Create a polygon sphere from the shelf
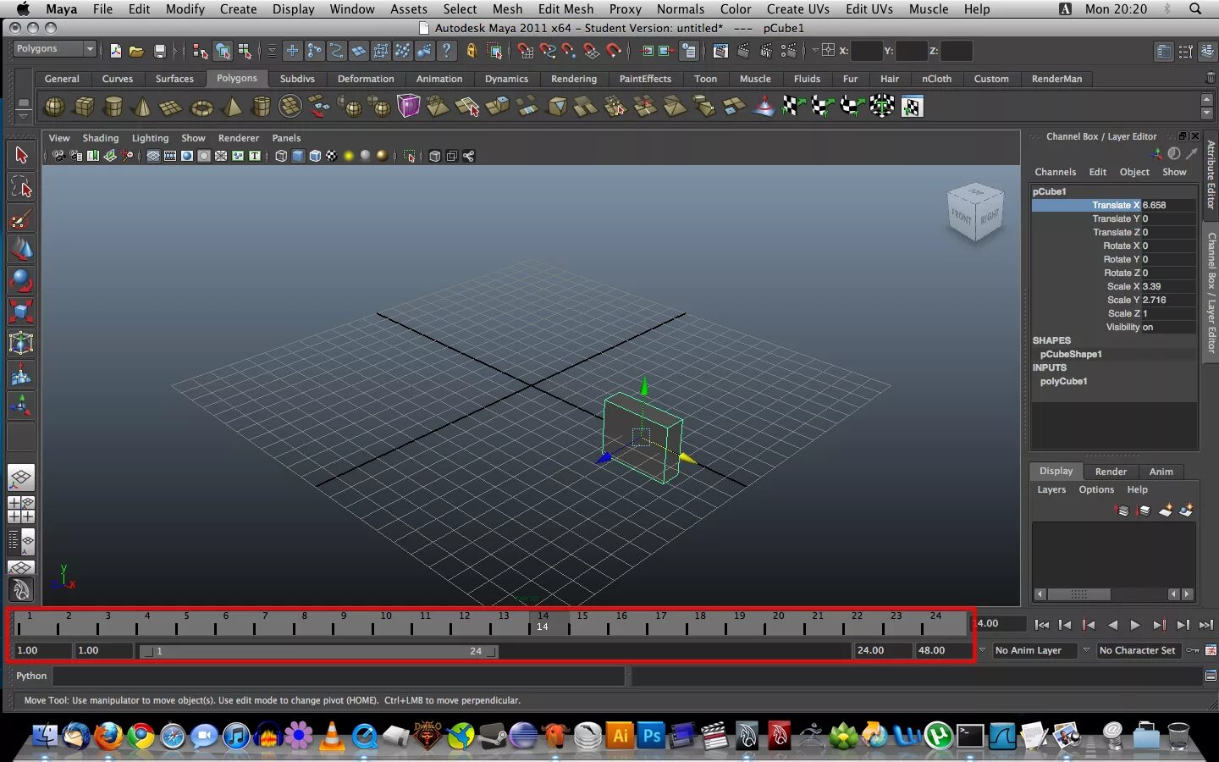This screenshot has height=762, width=1219. pyautogui.click(x=54, y=107)
